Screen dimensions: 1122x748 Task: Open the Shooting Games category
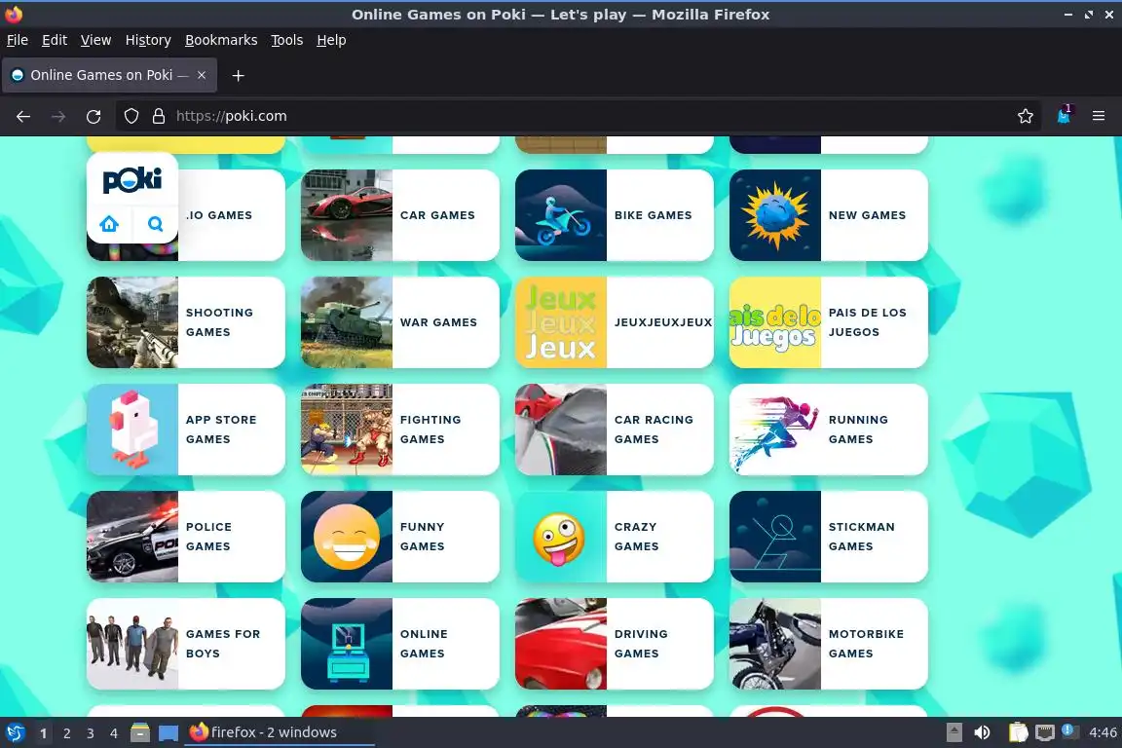(x=186, y=322)
